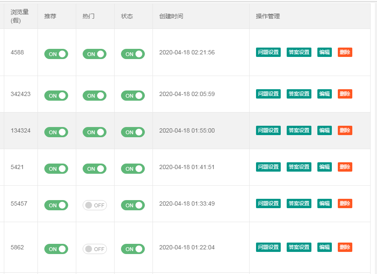Toggle 推荐 switch for row 5862
This screenshot has width=377, height=274.
pyautogui.click(x=56, y=249)
